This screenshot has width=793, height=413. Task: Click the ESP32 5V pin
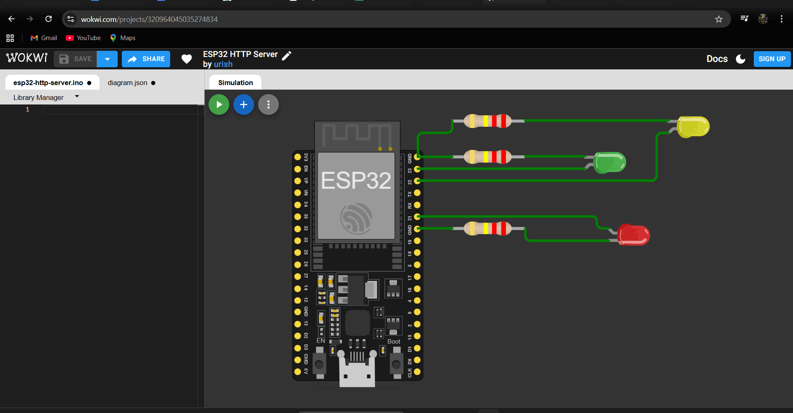pyautogui.click(x=297, y=372)
